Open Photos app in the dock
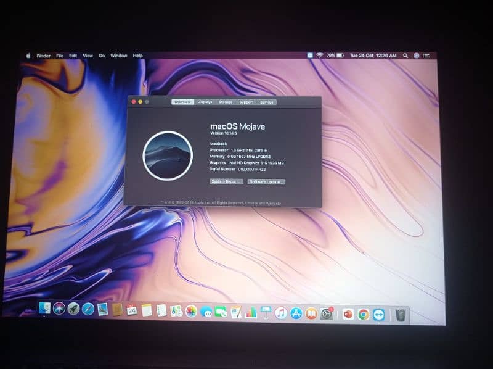Screen dimensions: 493x369 191,312
